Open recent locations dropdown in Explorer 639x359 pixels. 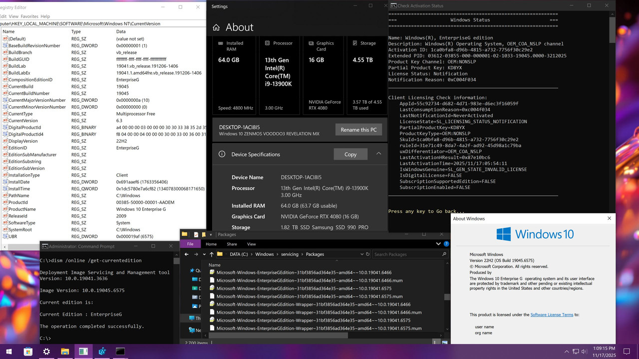coord(204,254)
